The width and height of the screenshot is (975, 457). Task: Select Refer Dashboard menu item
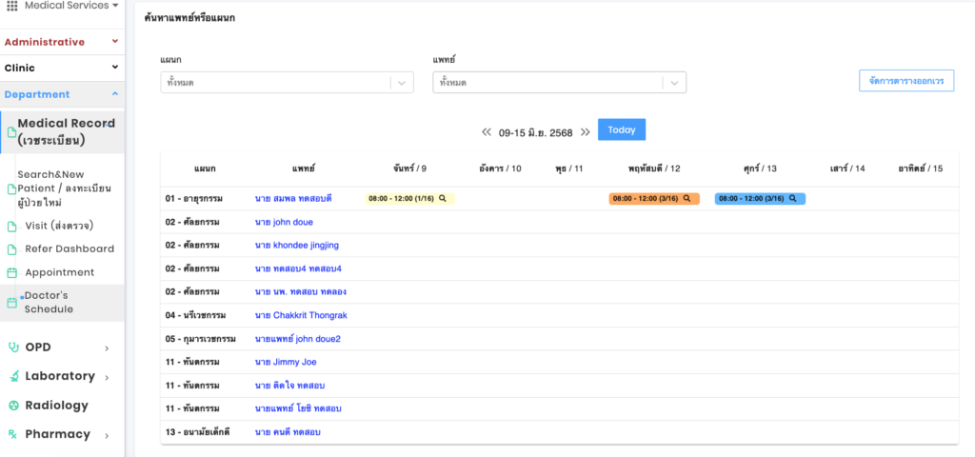point(69,248)
